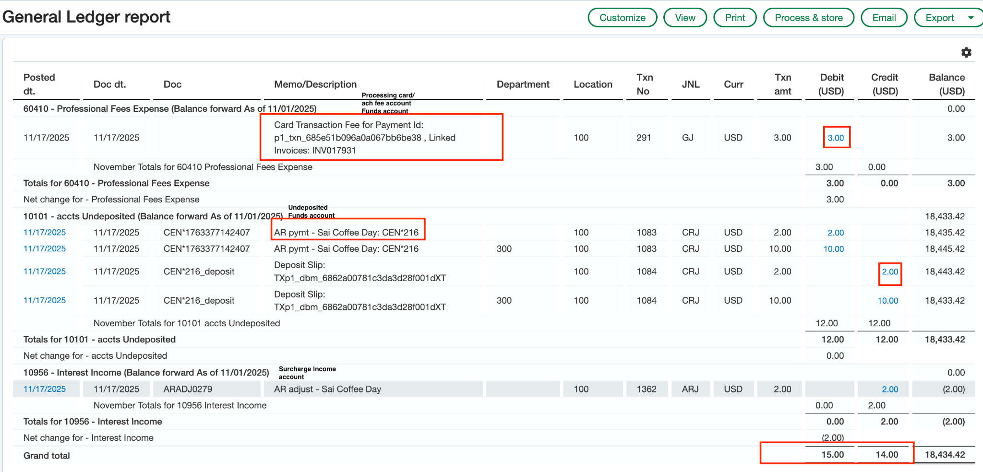Screen dimensions: 983x472
Task: Open the 3.00 debit amount link
Action: 835,138
